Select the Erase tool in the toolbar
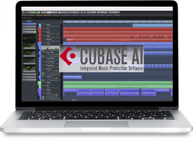Screen dimensions: 193x143 click(67, 12)
